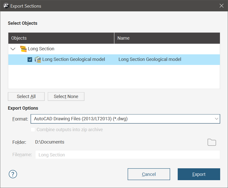Click the Name cell for the Geological model
The height and width of the screenshot is (188, 228).
pos(150,60)
